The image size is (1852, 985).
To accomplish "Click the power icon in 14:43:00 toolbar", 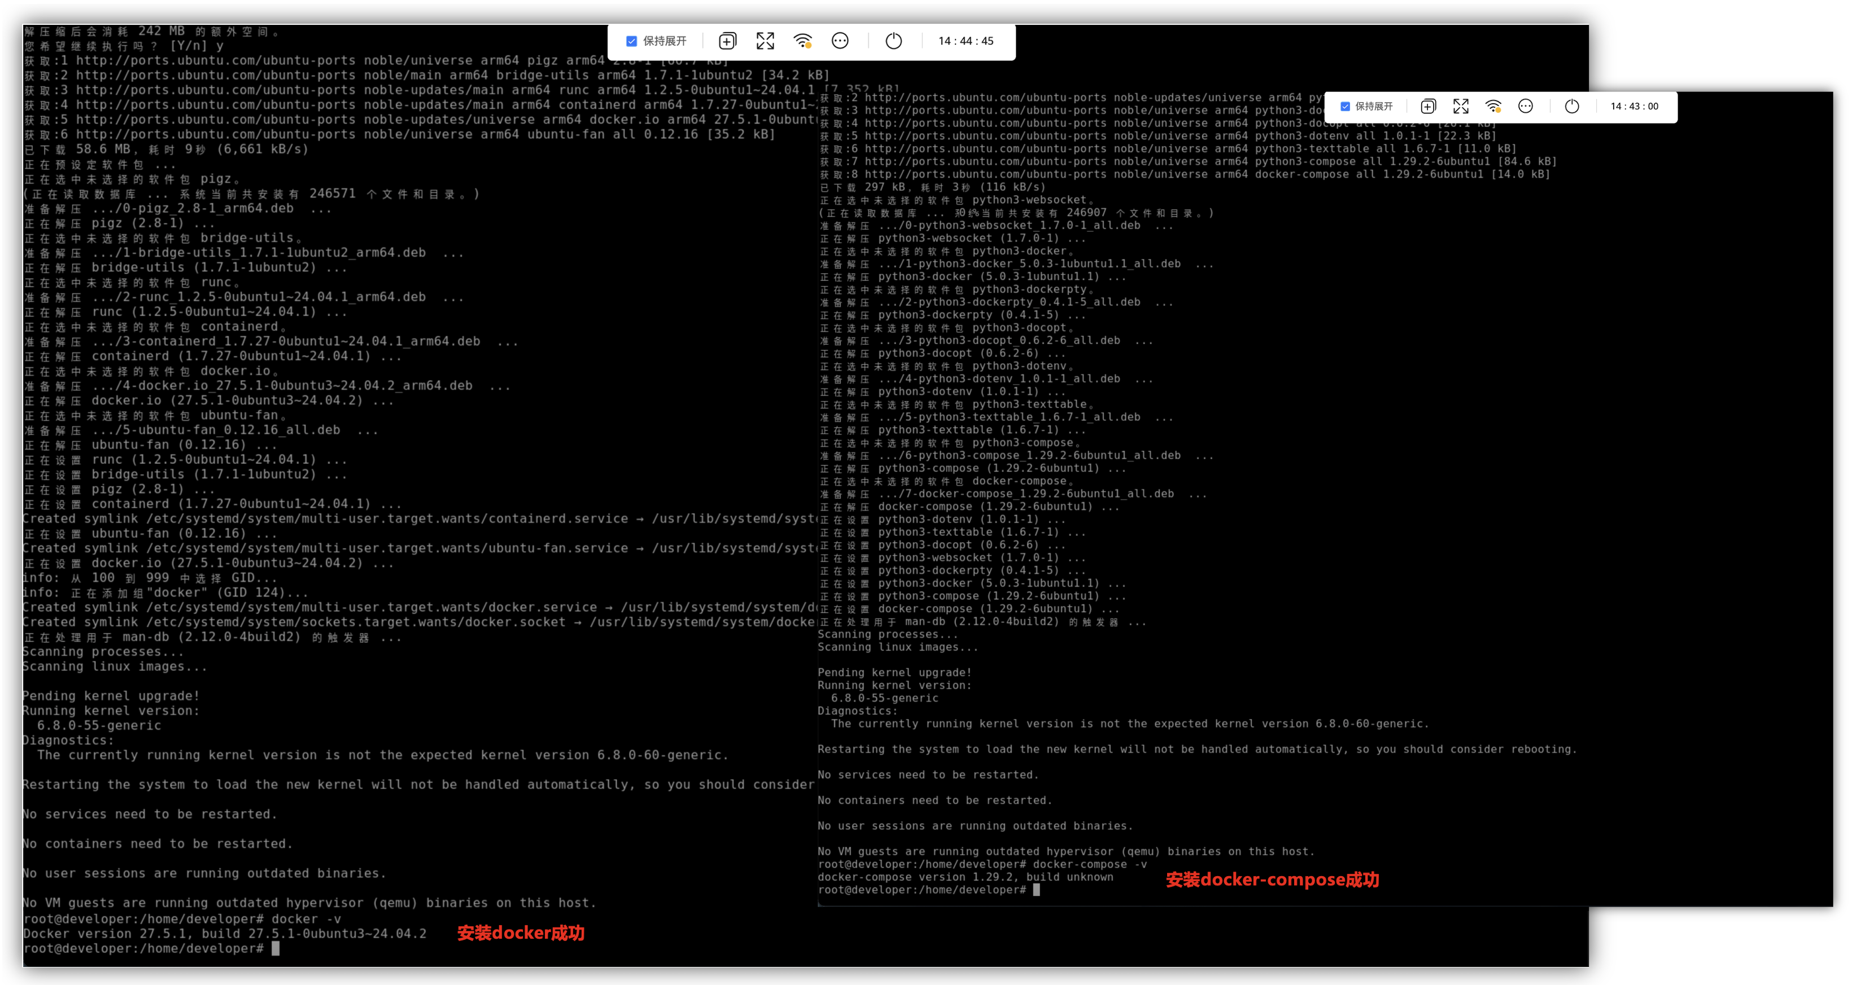I will [x=1573, y=106].
